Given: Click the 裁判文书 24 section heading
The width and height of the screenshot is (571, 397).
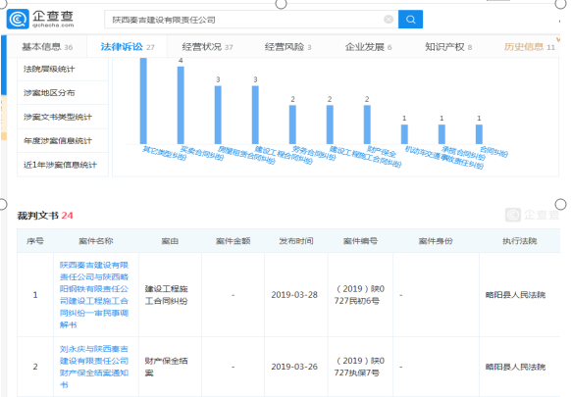Looking at the screenshot, I should (45, 216).
